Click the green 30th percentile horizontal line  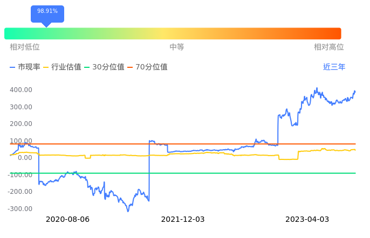(x=216, y=173)
